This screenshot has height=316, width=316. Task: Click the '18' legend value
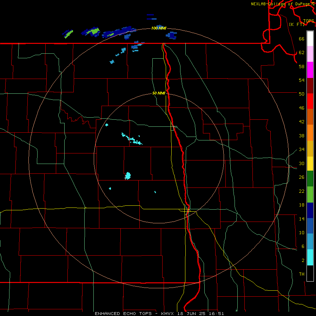point(302,205)
